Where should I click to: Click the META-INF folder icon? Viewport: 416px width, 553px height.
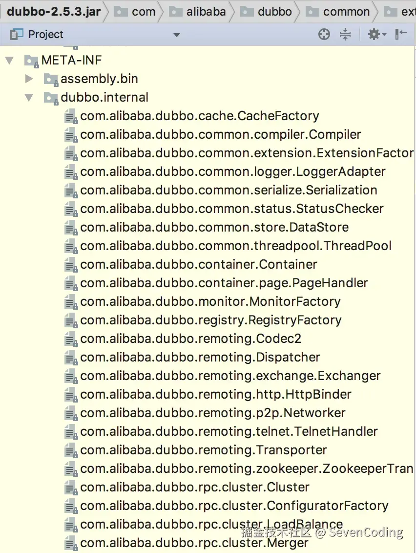coord(31,61)
